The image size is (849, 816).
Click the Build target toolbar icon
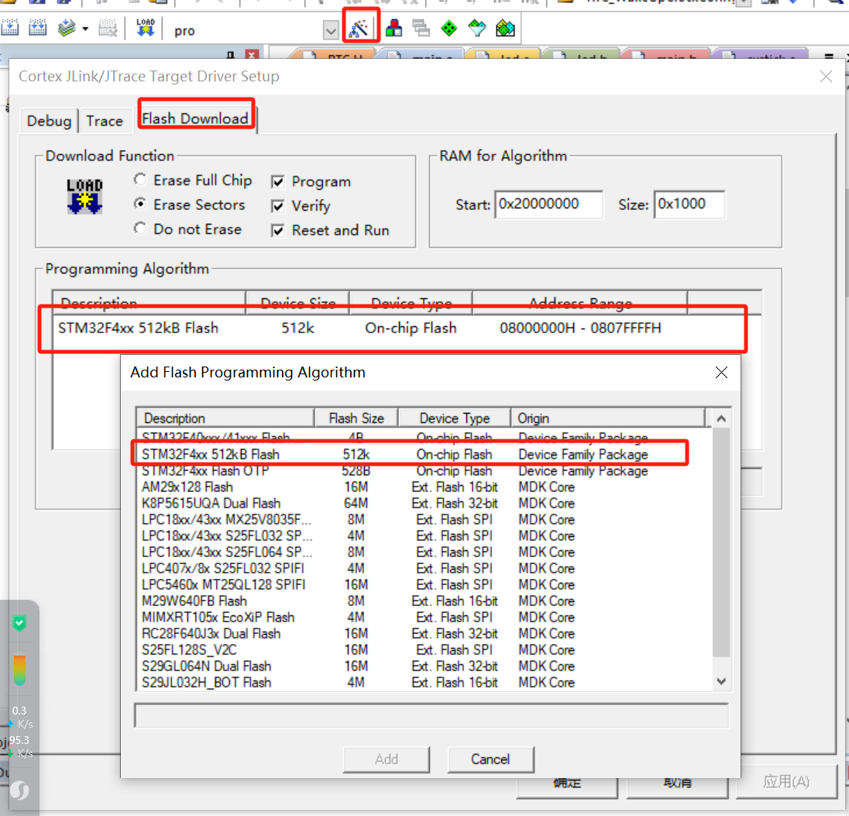pos(37,28)
